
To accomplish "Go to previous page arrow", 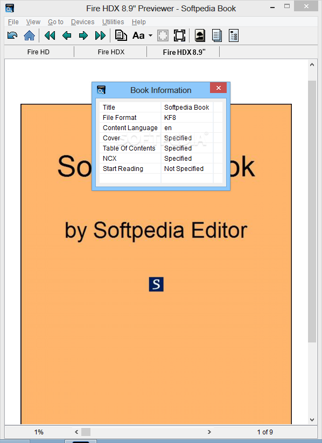I will 67,35.
